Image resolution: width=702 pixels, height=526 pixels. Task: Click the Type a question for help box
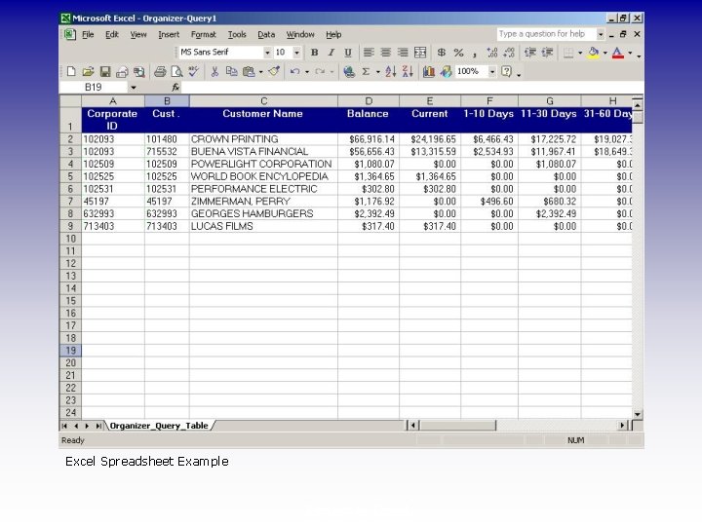pyautogui.click(x=546, y=34)
